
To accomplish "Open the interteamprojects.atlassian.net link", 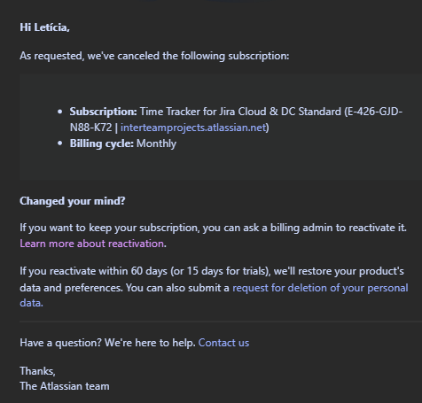I will [x=193, y=128].
